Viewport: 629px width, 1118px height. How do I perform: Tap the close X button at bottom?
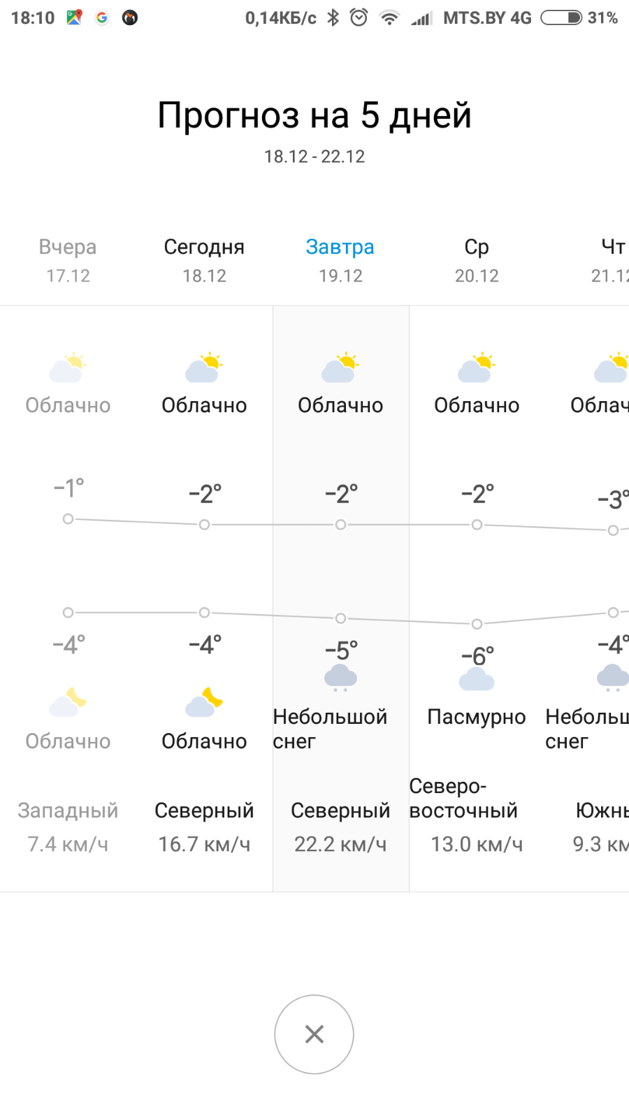click(x=314, y=1034)
